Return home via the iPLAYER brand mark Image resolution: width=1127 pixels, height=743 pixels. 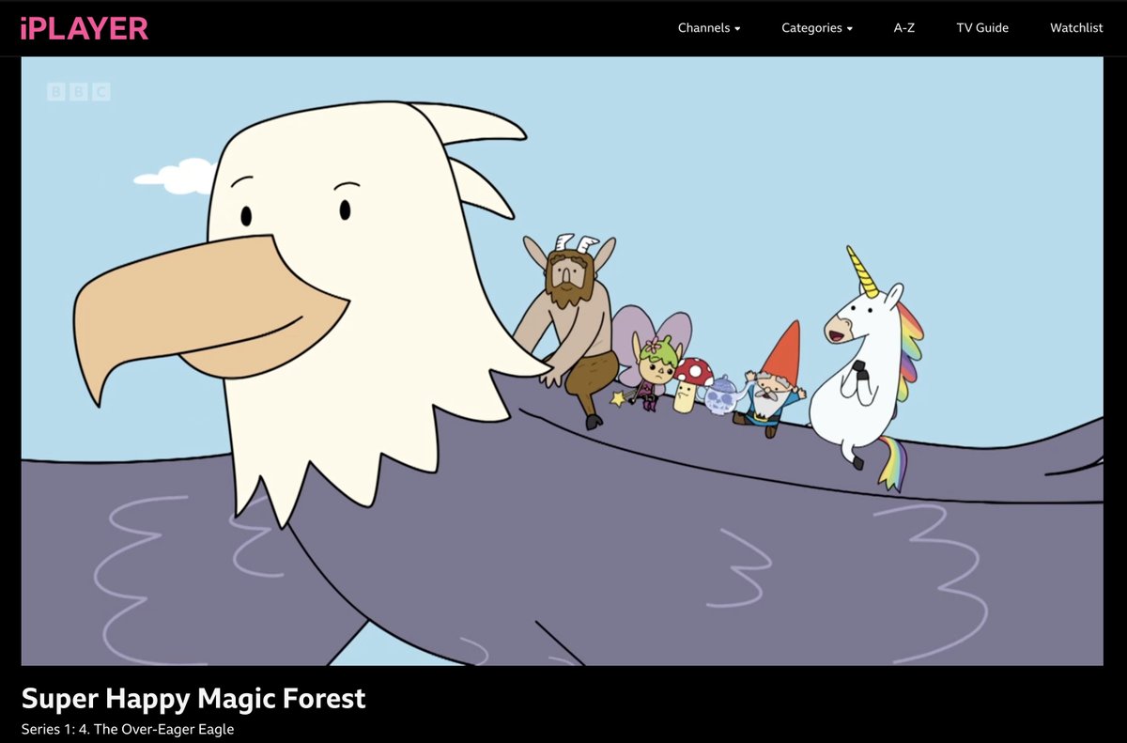[85, 28]
